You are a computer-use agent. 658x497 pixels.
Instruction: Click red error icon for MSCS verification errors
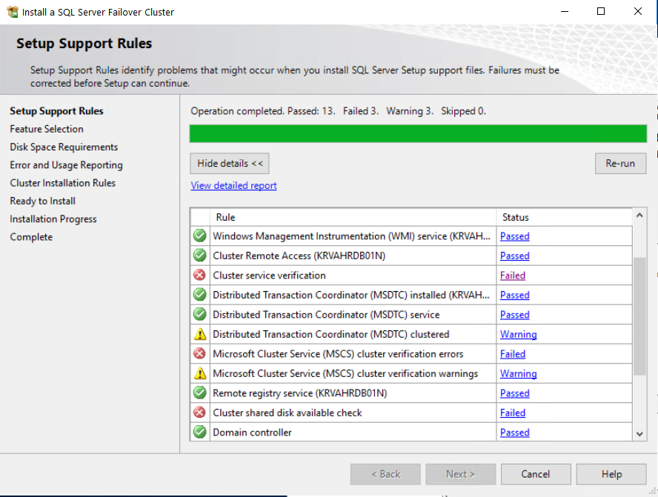(x=200, y=353)
